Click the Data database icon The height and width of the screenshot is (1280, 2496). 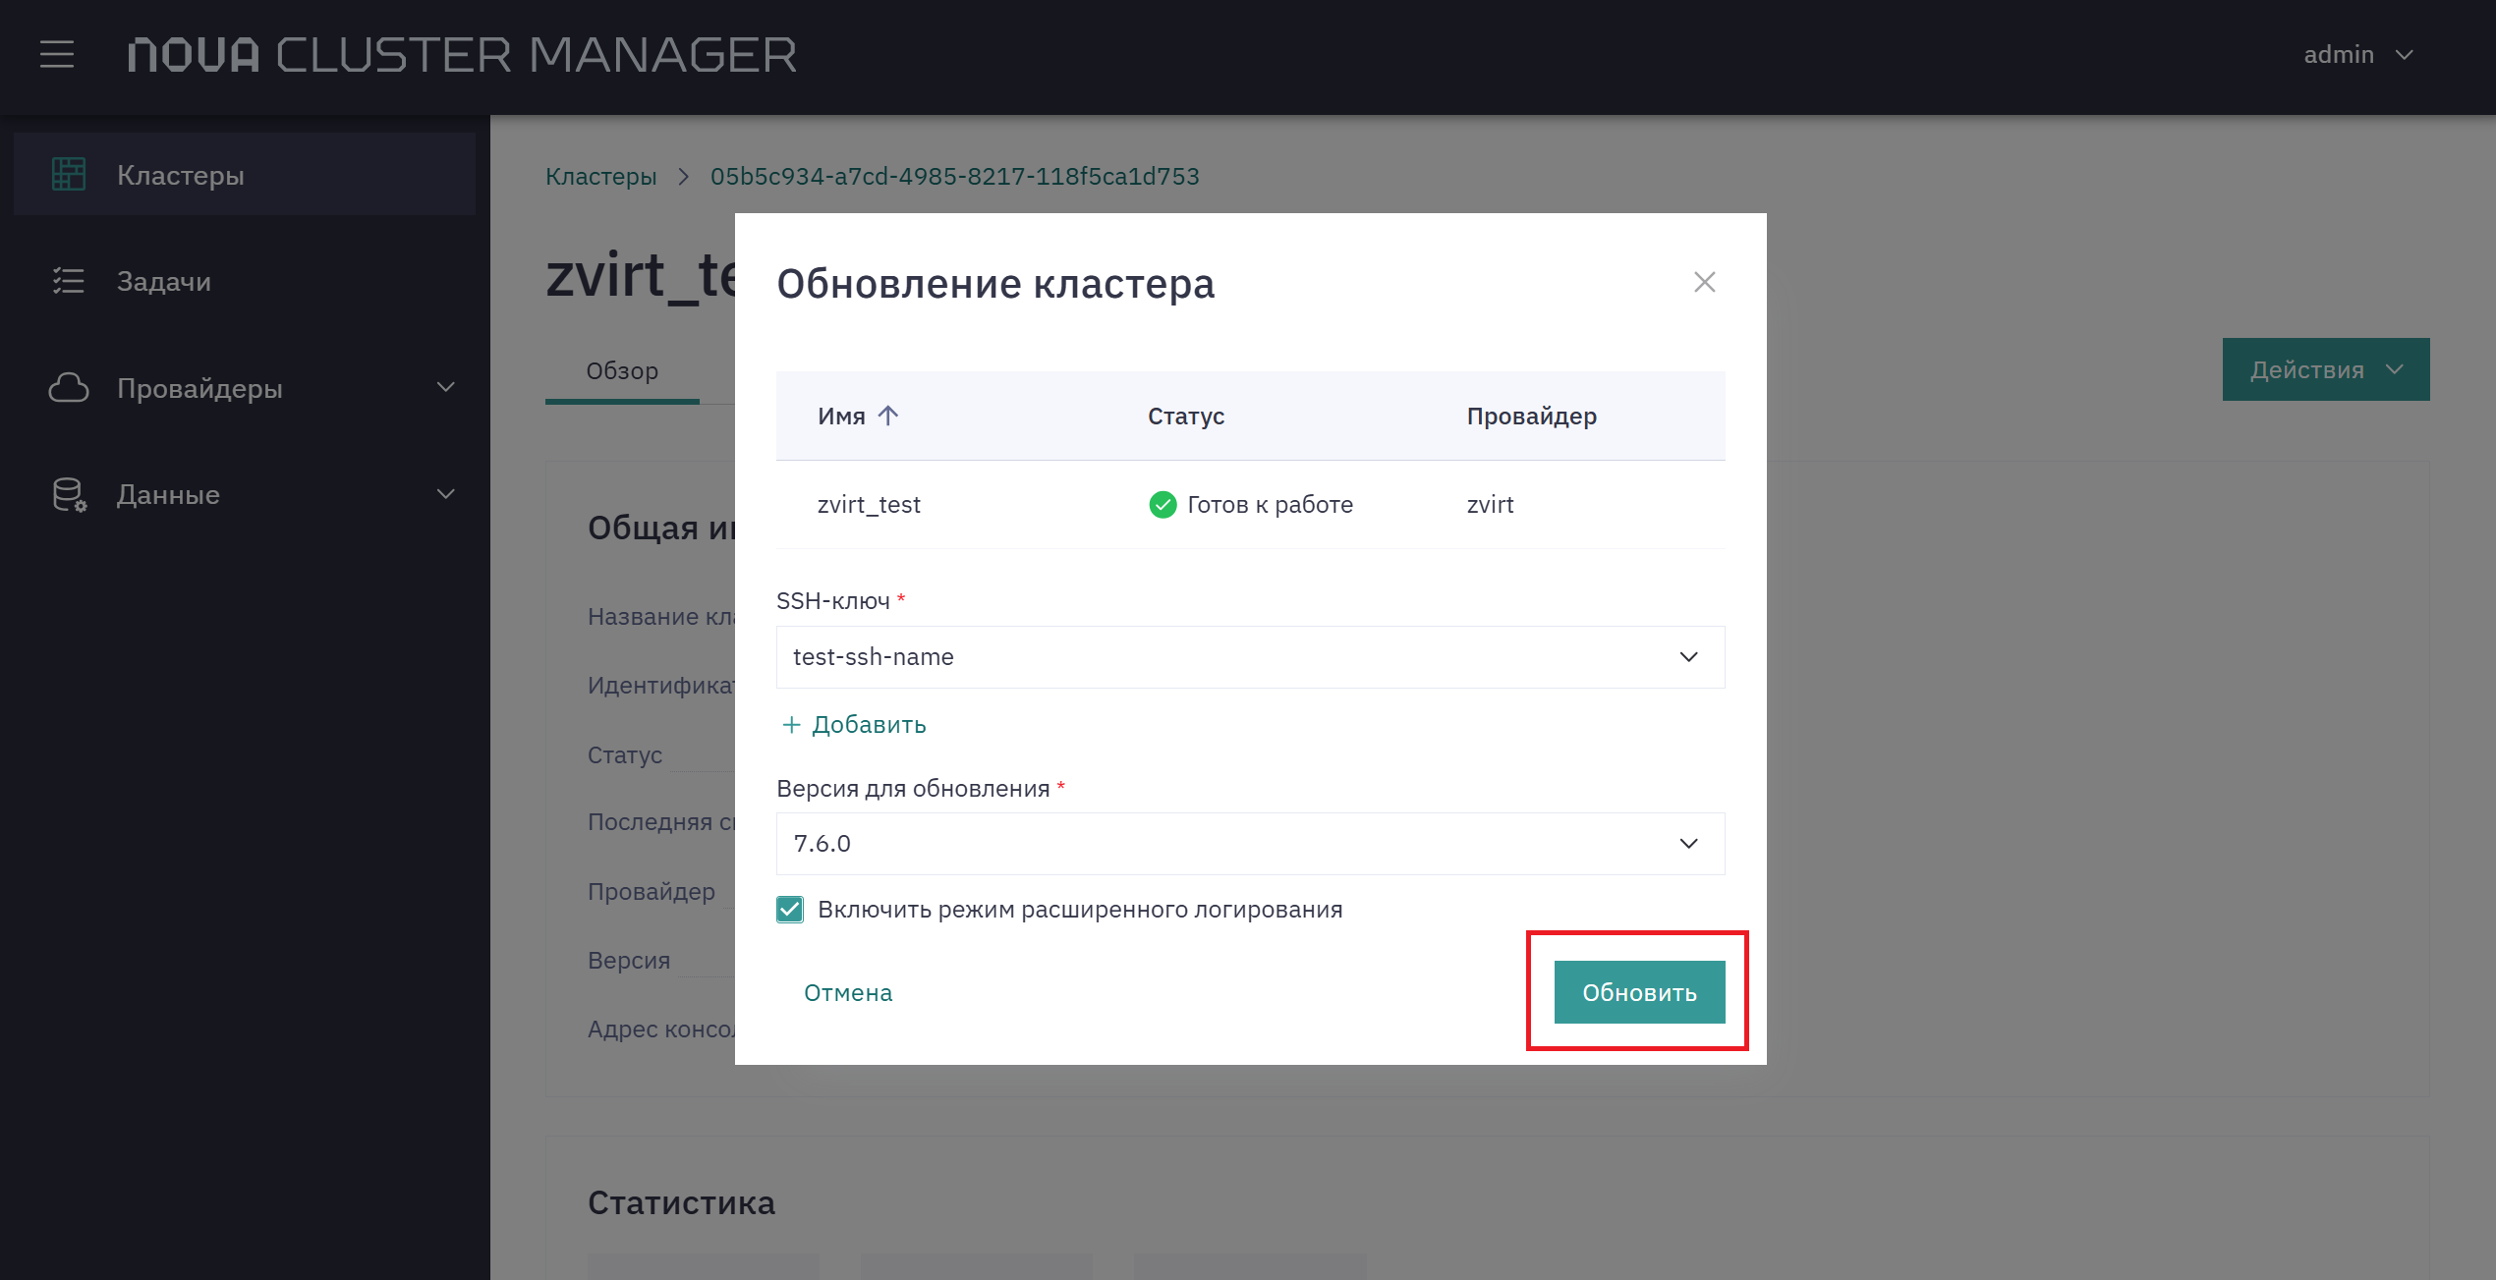(x=69, y=494)
